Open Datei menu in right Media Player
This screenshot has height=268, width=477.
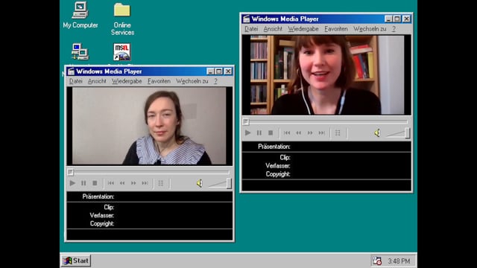tap(251, 29)
